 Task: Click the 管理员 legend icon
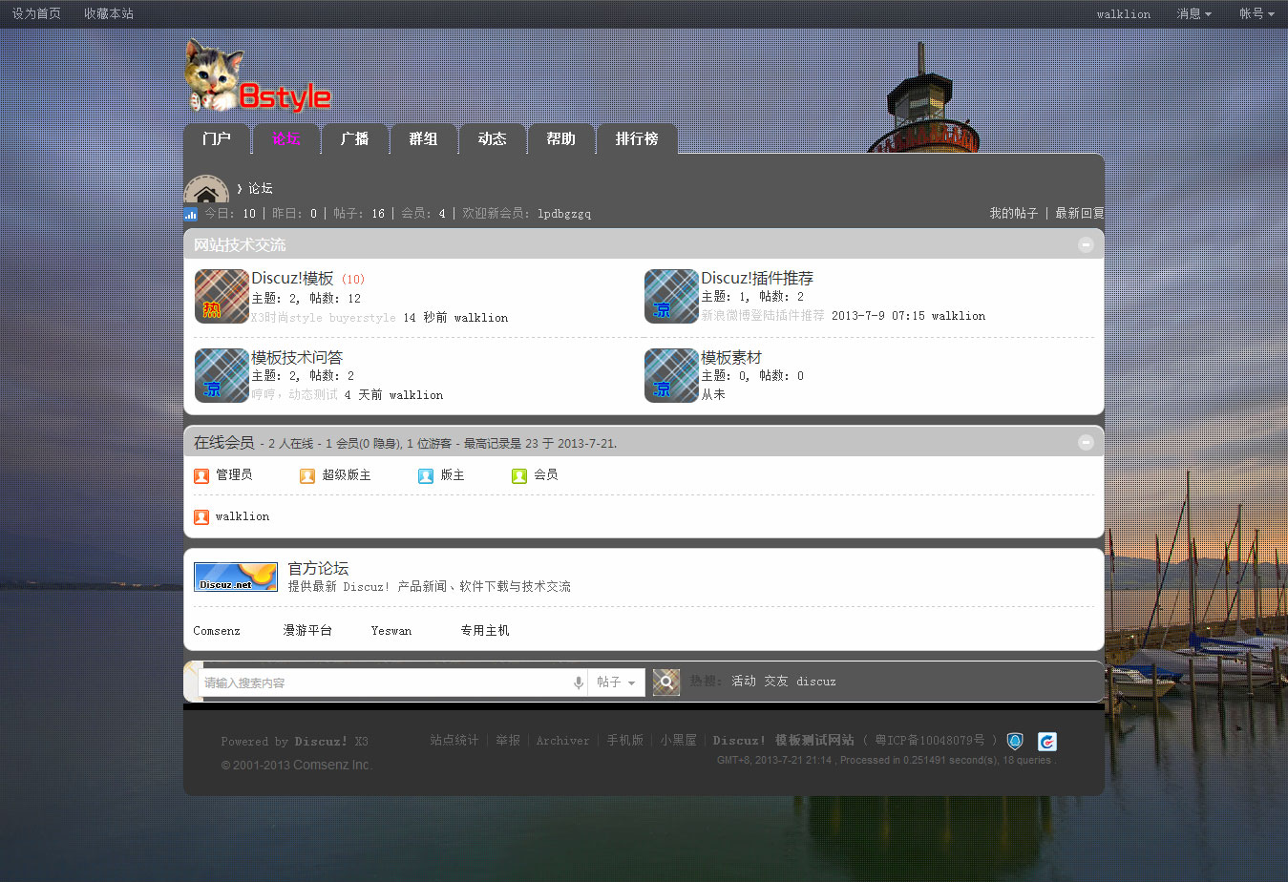click(201, 475)
